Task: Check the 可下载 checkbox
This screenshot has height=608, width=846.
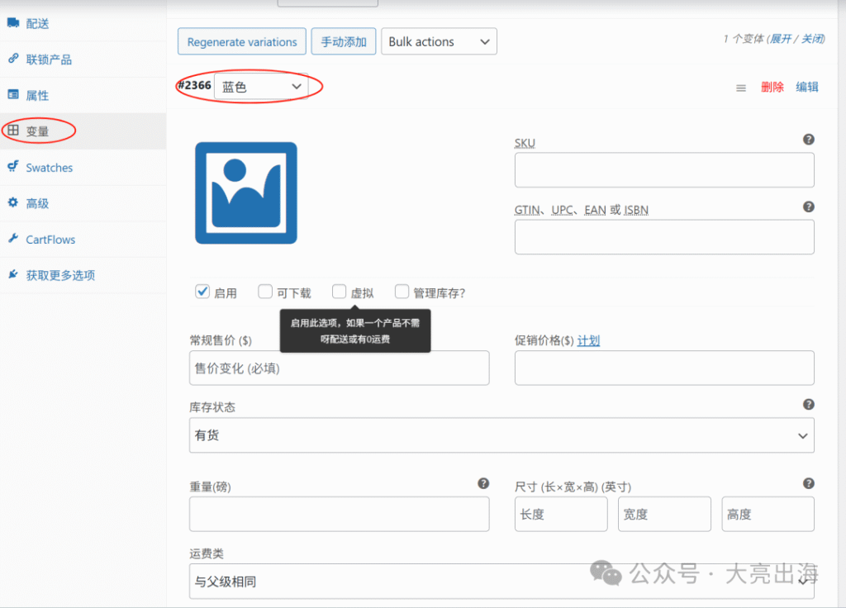Action: point(265,292)
